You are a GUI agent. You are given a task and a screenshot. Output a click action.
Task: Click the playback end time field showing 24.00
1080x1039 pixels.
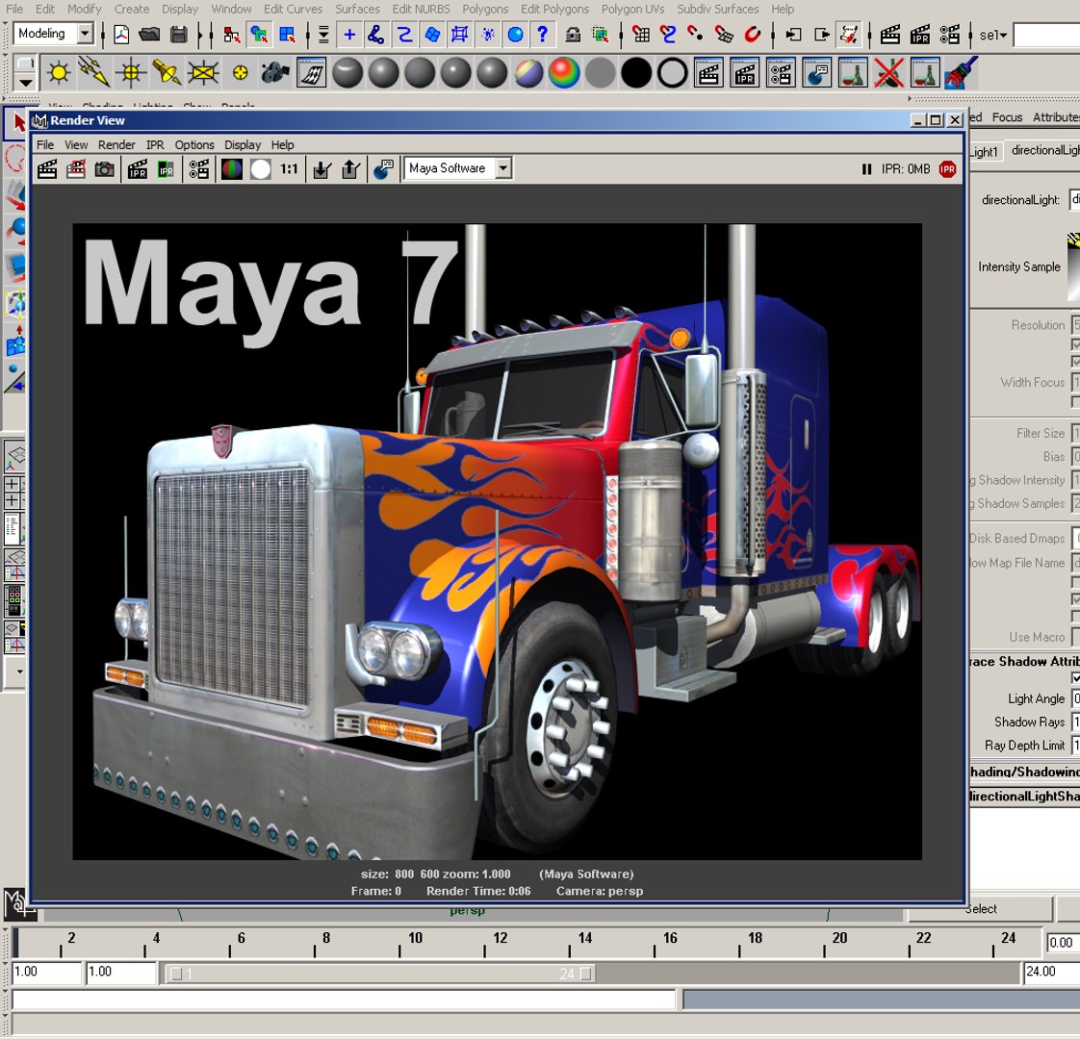(1050, 973)
